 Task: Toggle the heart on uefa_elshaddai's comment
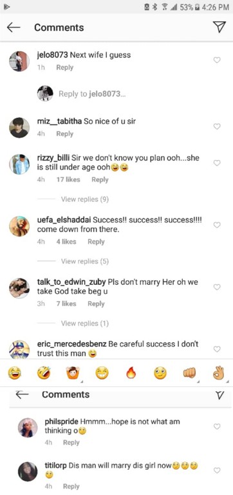217,225
